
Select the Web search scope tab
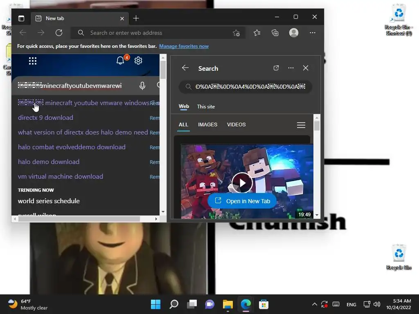point(184,106)
